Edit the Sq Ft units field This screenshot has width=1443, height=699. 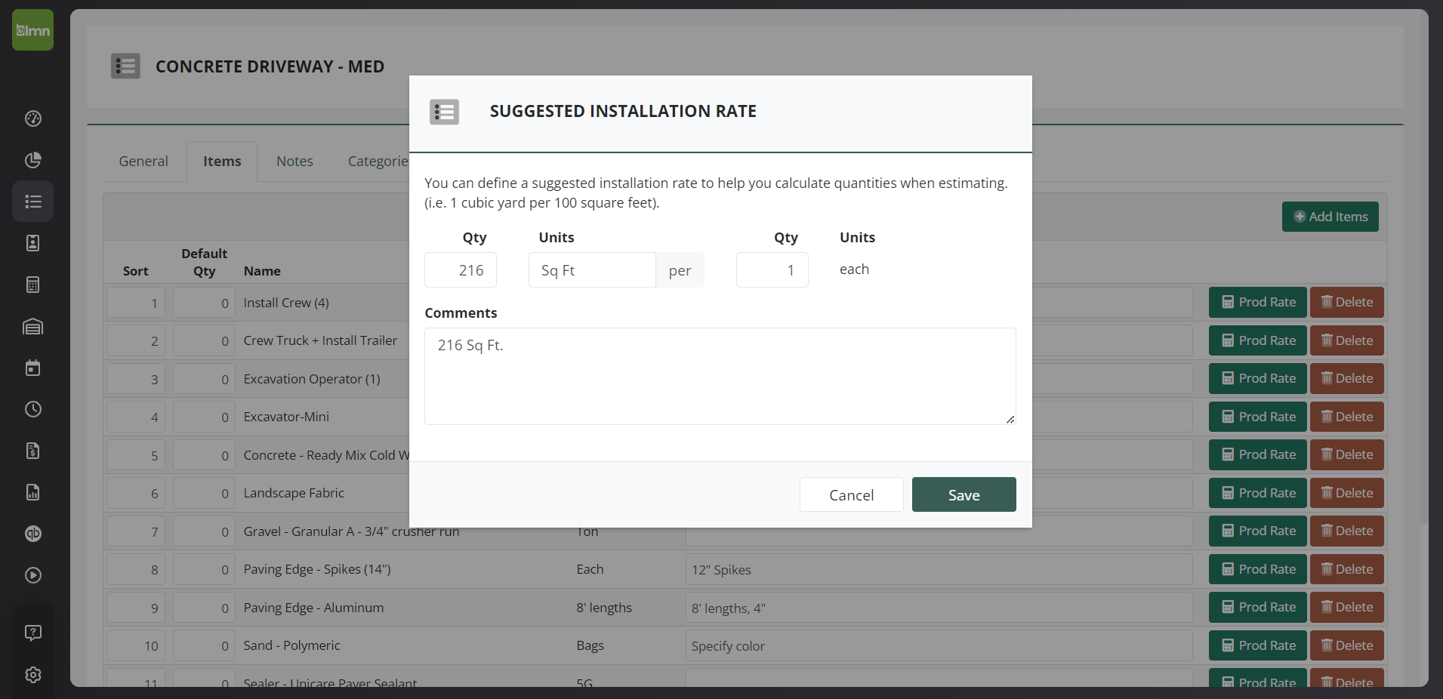coord(592,270)
